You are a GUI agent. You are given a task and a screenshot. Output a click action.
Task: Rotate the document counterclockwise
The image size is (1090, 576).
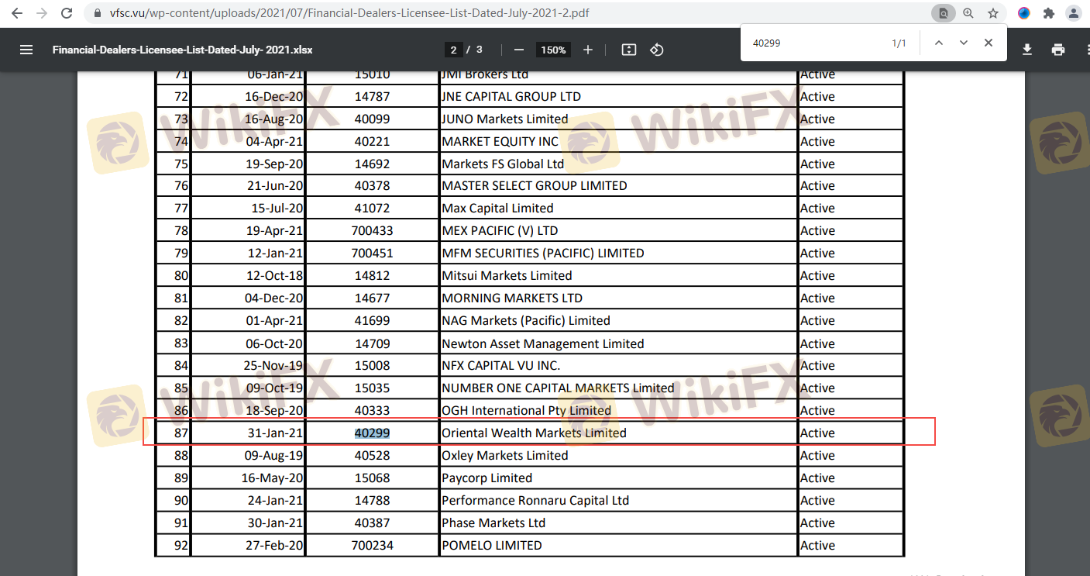pyautogui.click(x=657, y=50)
